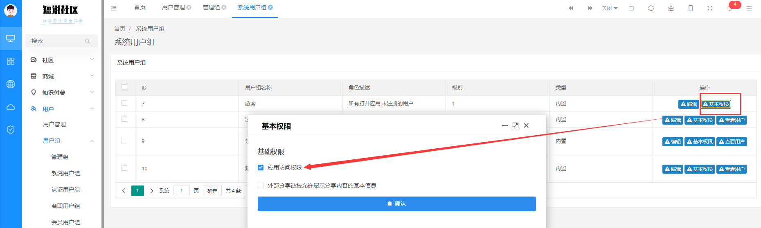Click the next page arrow in pagination
This screenshot has height=228, width=761.
151,191
